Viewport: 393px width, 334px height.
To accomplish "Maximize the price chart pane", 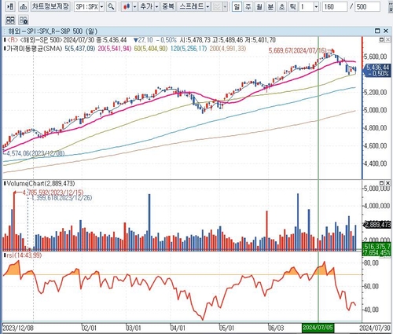I will coord(382,39).
